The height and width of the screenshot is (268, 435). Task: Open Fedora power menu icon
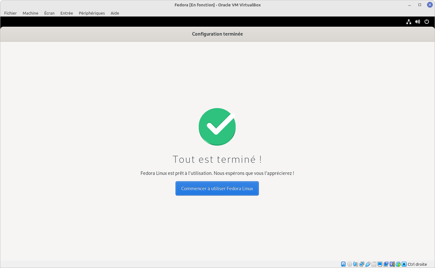[427, 22]
